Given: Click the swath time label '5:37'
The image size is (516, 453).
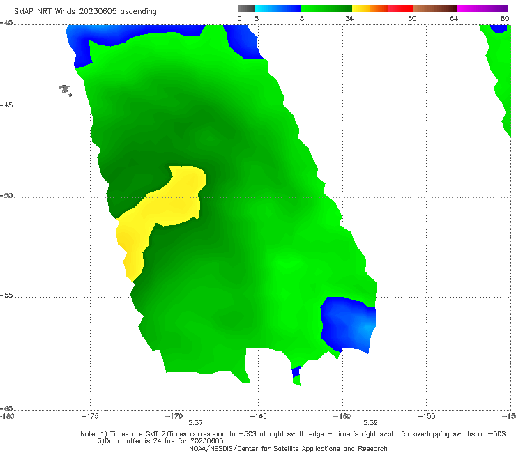Looking at the screenshot, I should (195, 423).
